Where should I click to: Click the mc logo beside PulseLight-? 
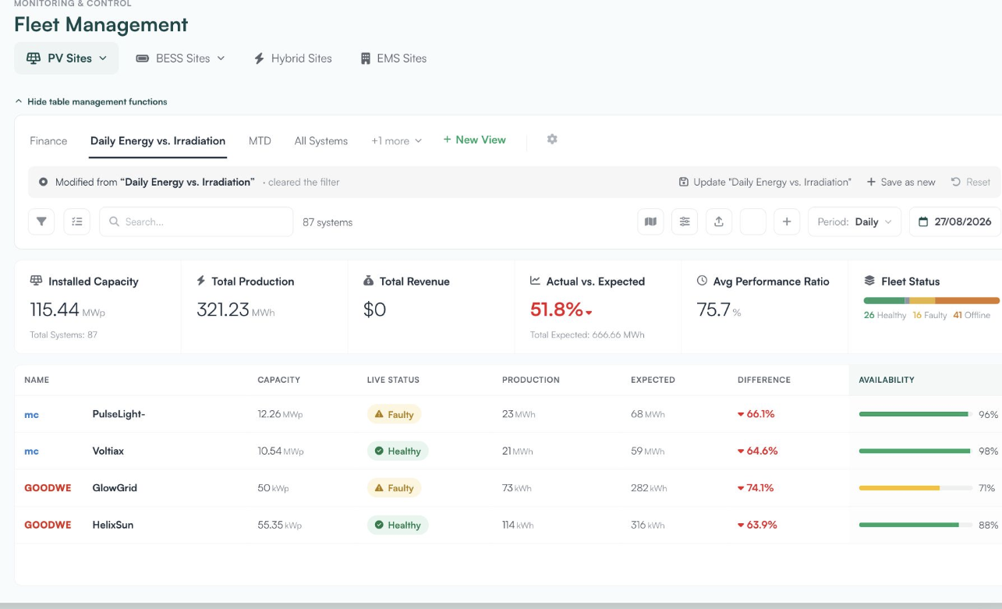click(31, 415)
